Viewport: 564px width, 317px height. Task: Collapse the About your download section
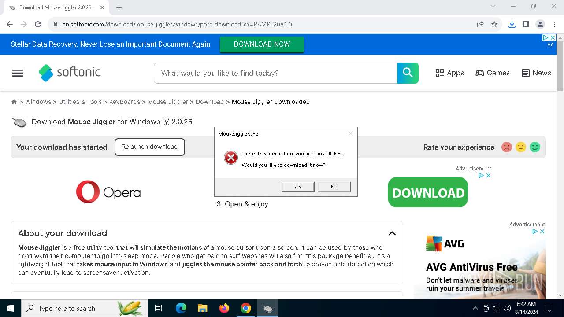[x=392, y=233]
